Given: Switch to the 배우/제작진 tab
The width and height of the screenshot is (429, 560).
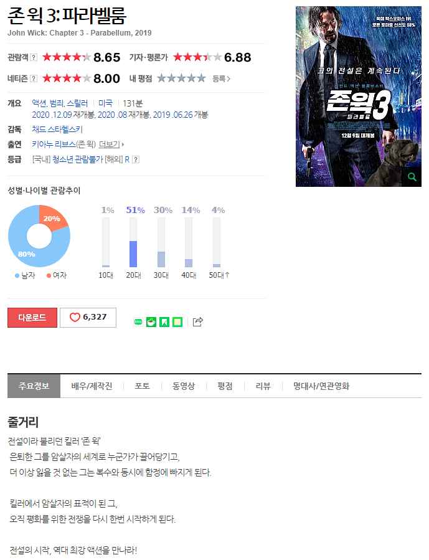Looking at the screenshot, I should click(x=92, y=386).
